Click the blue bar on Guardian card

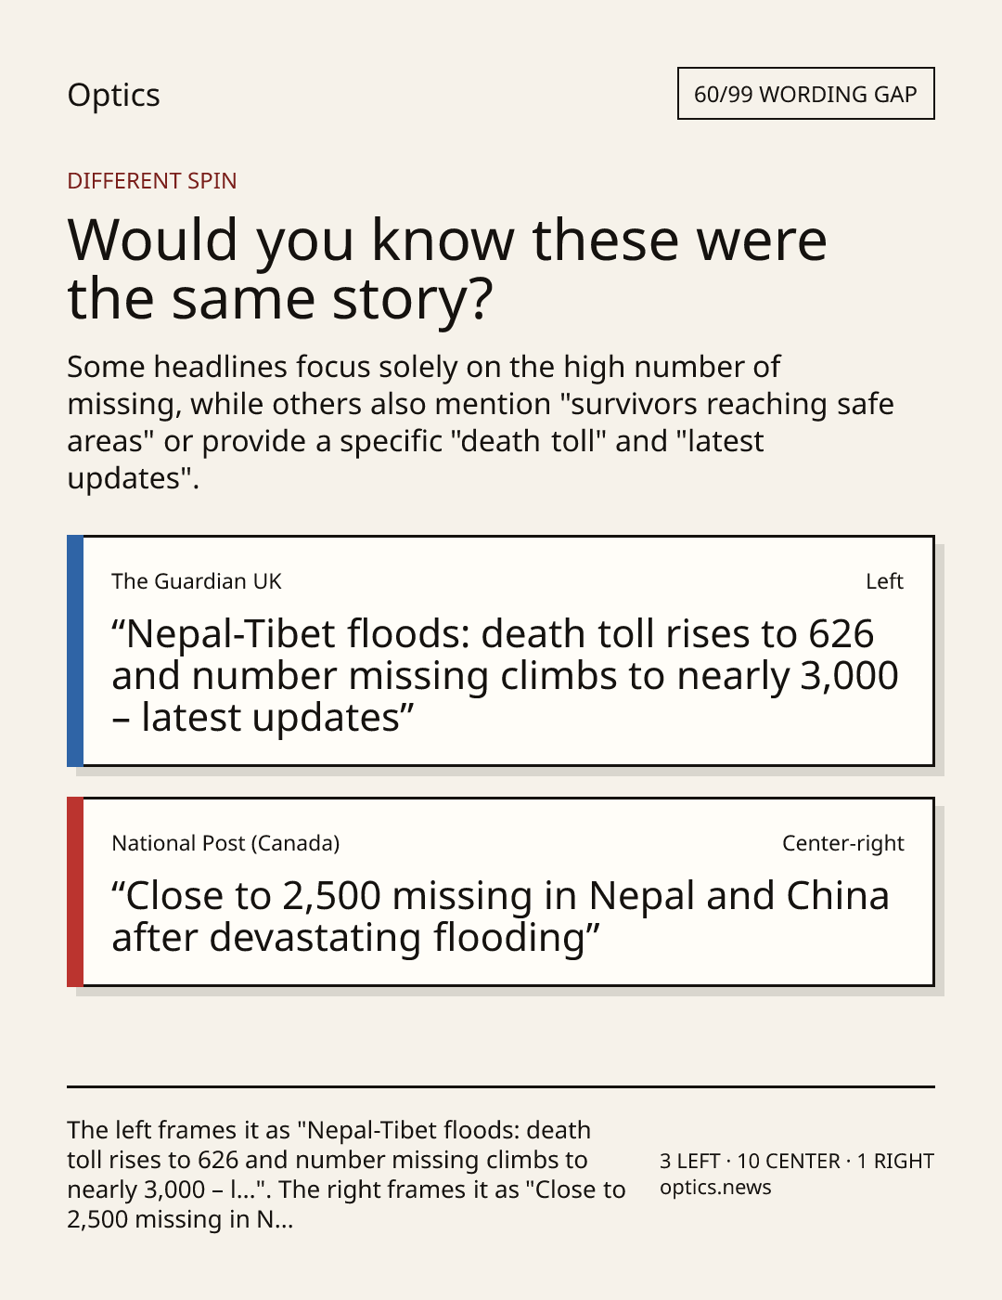(75, 650)
